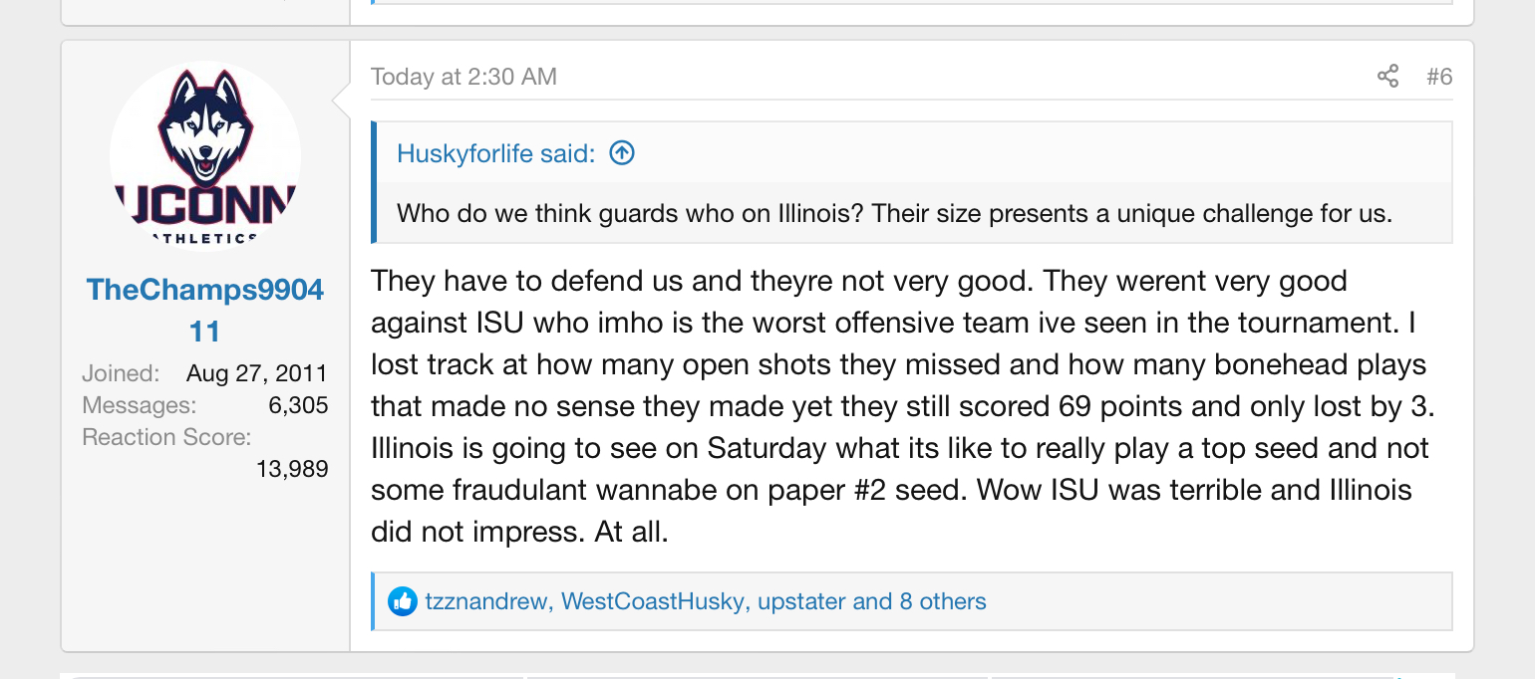The width and height of the screenshot is (1535, 679).
Task: Open tzznandrew's profile from reactions
Action: (485, 601)
